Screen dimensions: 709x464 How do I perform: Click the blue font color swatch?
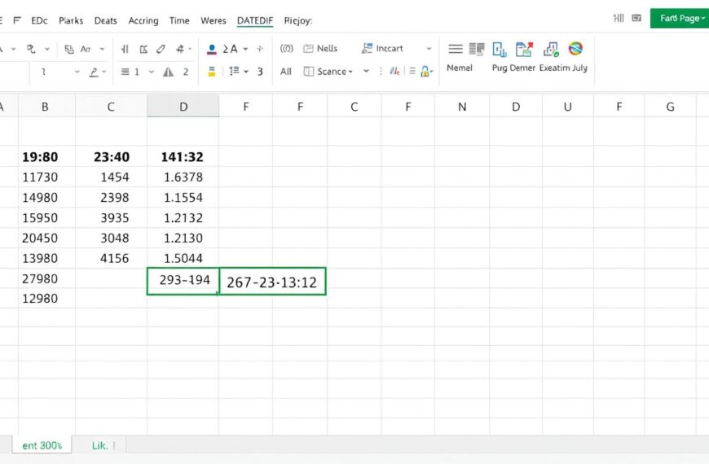click(x=211, y=49)
